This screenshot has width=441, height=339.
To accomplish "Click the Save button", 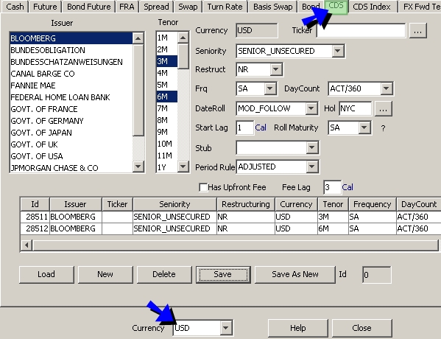I will (223, 274).
